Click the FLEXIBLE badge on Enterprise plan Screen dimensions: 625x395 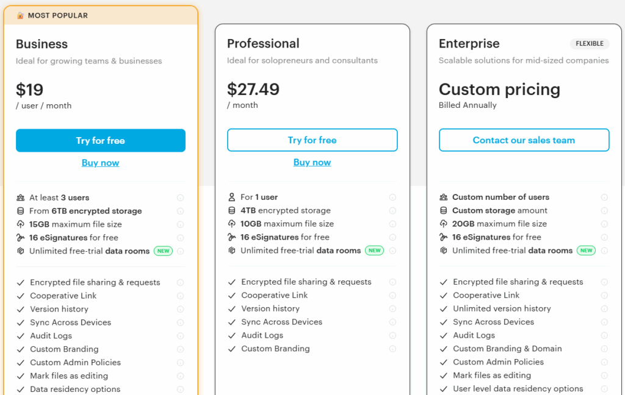point(590,44)
